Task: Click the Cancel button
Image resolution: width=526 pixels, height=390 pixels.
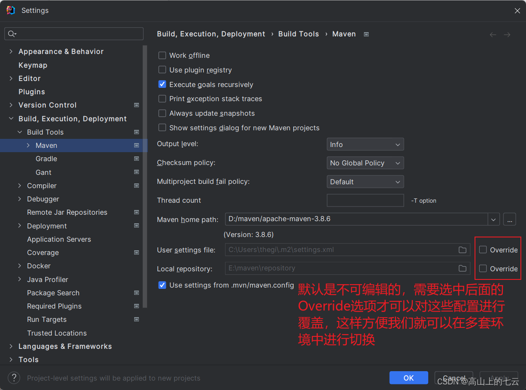Action: [454, 378]
